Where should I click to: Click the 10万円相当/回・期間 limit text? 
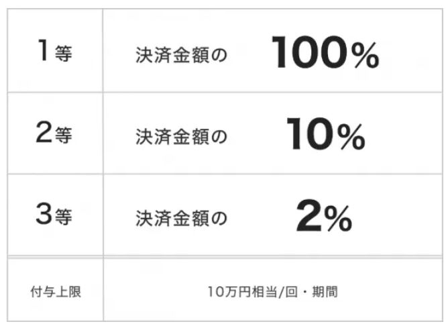[x=272, y=292]
